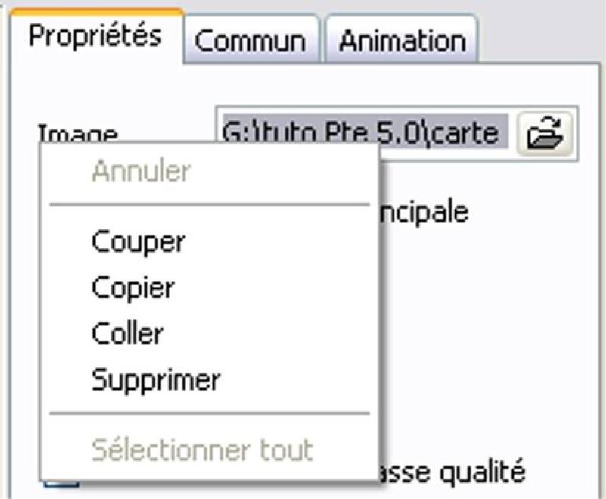Toggle the checkbox beside basse qualité
Viewport: 606px width, 499px height.
coord(61,485)
